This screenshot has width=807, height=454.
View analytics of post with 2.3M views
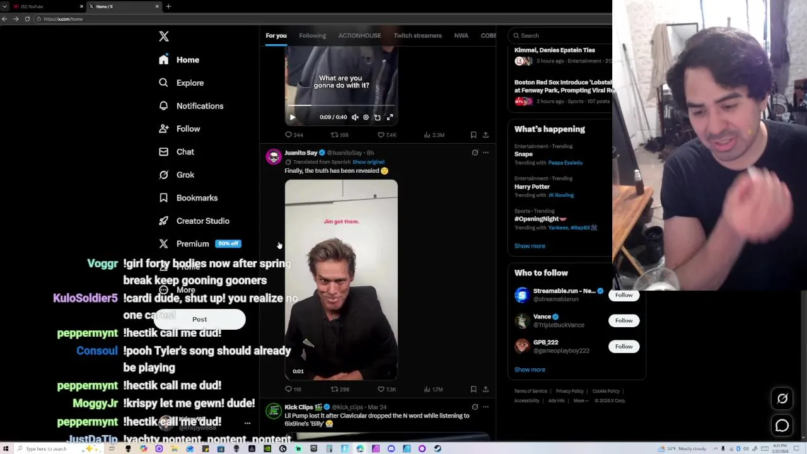(x=434, y=135)
